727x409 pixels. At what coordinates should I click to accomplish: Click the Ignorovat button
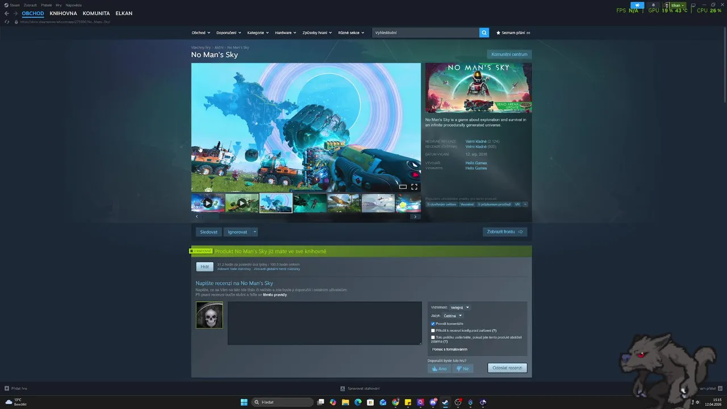pos(237,232)
